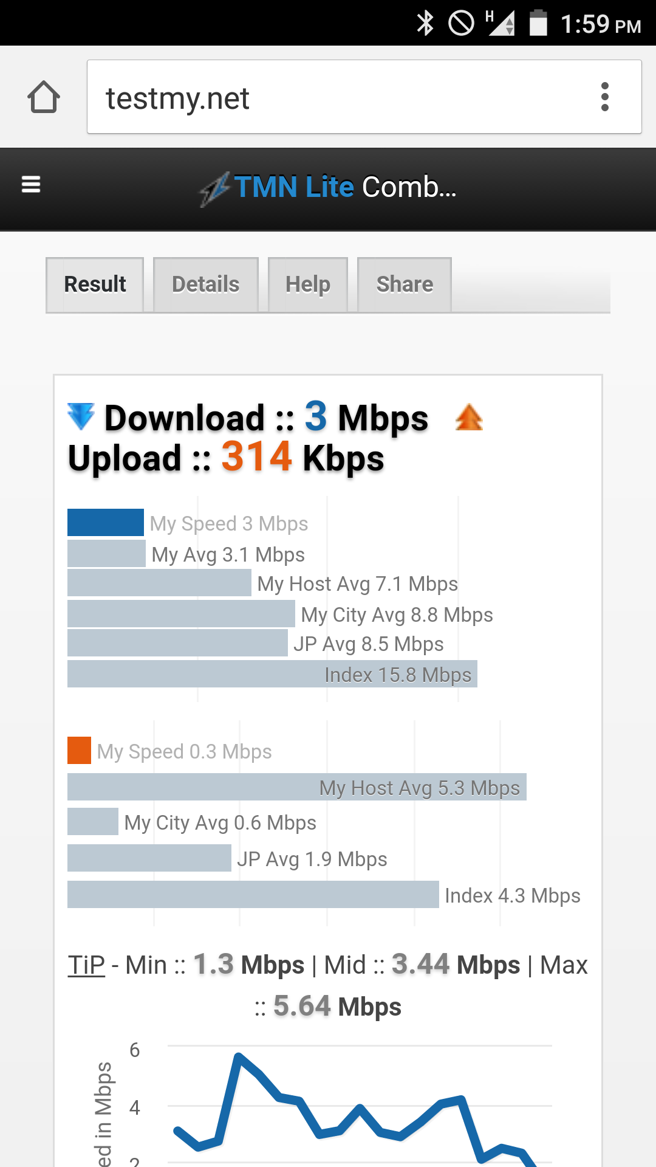
Task: Tap the Bluetooth status bar icon
Action: click(x=425, y=24)
